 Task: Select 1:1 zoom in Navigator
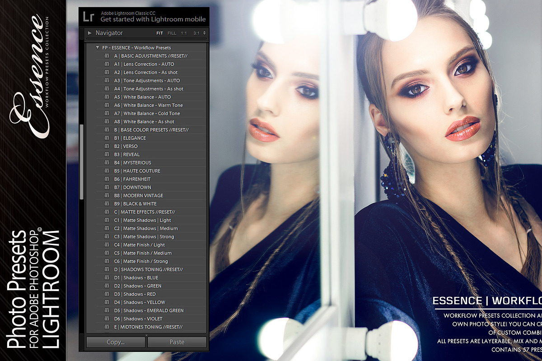184,33
